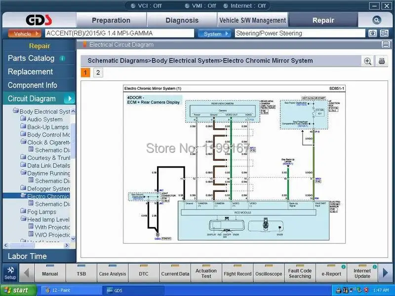Open the System selector button
Screen dimensions: 395x296
(x=214, y=34)
